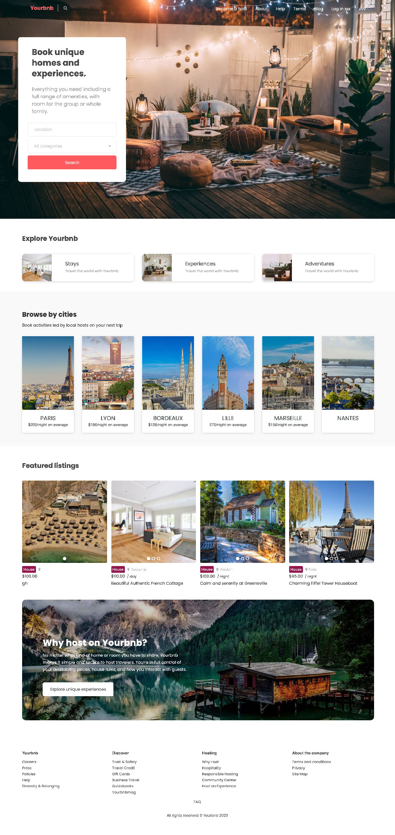Click the Location input field
The image size is (395, 835).
pos(72,129)
